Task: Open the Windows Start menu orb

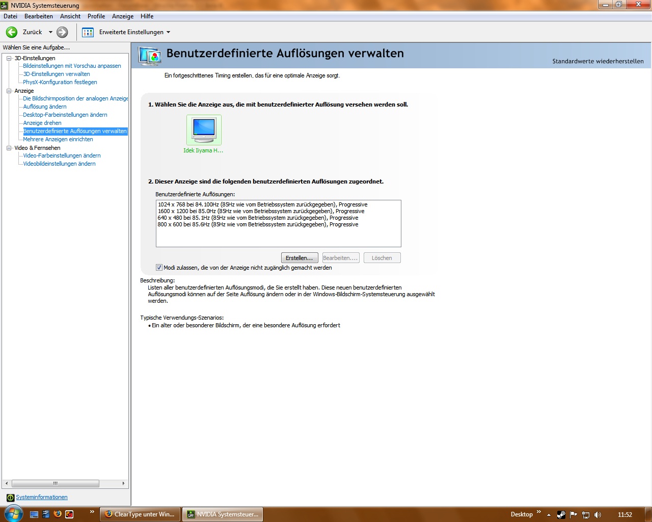Action: [13, 514]
